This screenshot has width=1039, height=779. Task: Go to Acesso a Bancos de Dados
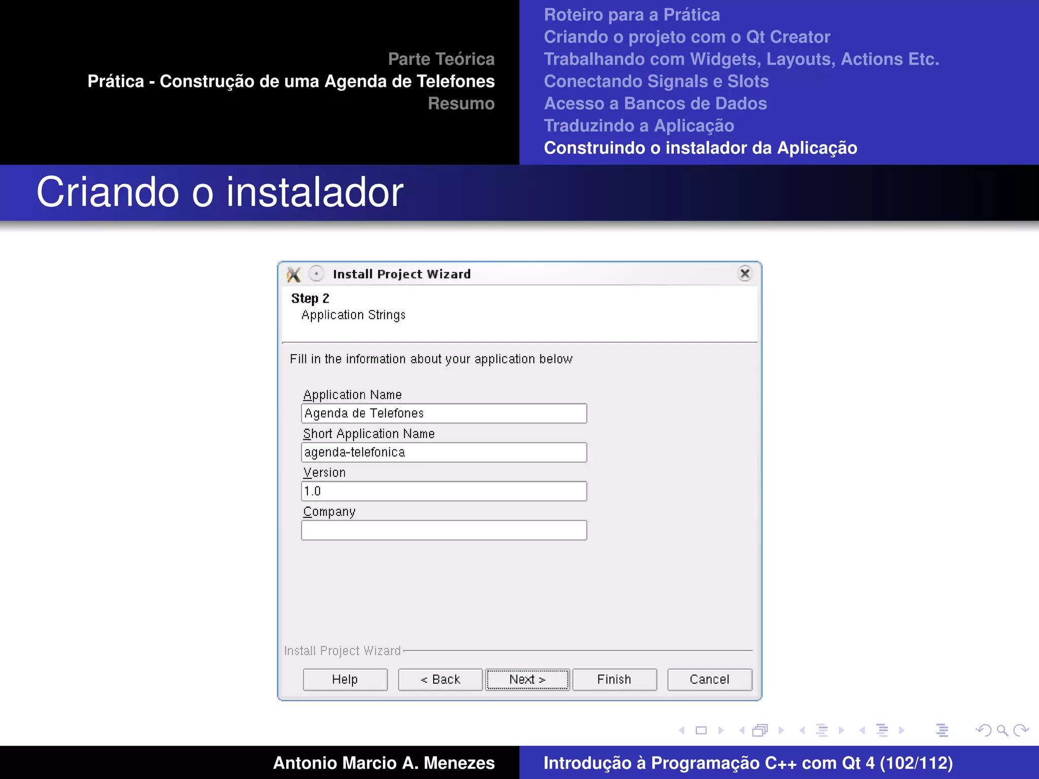655,103
